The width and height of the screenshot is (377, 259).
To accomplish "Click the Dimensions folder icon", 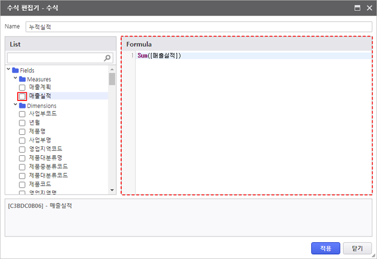I will (x=23, y=106).
